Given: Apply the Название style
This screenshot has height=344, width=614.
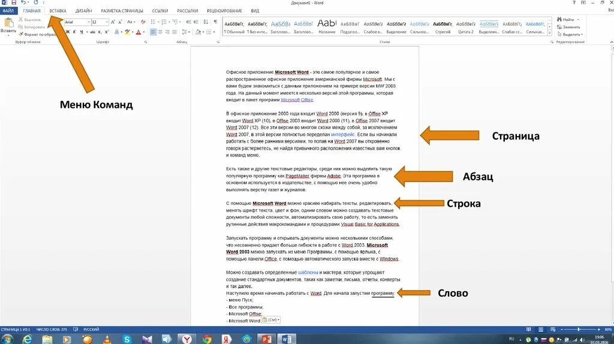Looking at the screenshot, I should [327, 27].
